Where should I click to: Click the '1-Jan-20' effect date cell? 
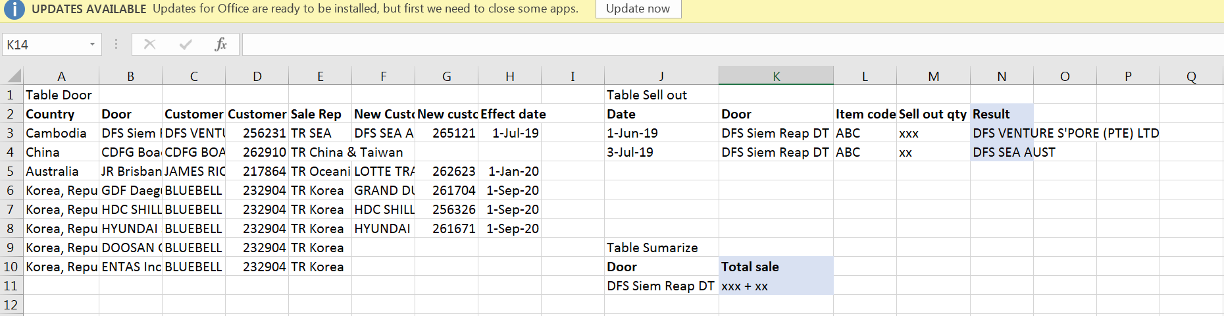tap(509, 171)
